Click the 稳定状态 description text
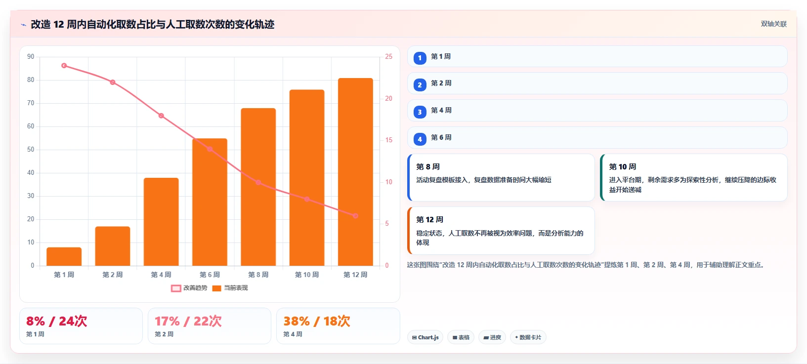807x364 pixels. coord(500,238)
